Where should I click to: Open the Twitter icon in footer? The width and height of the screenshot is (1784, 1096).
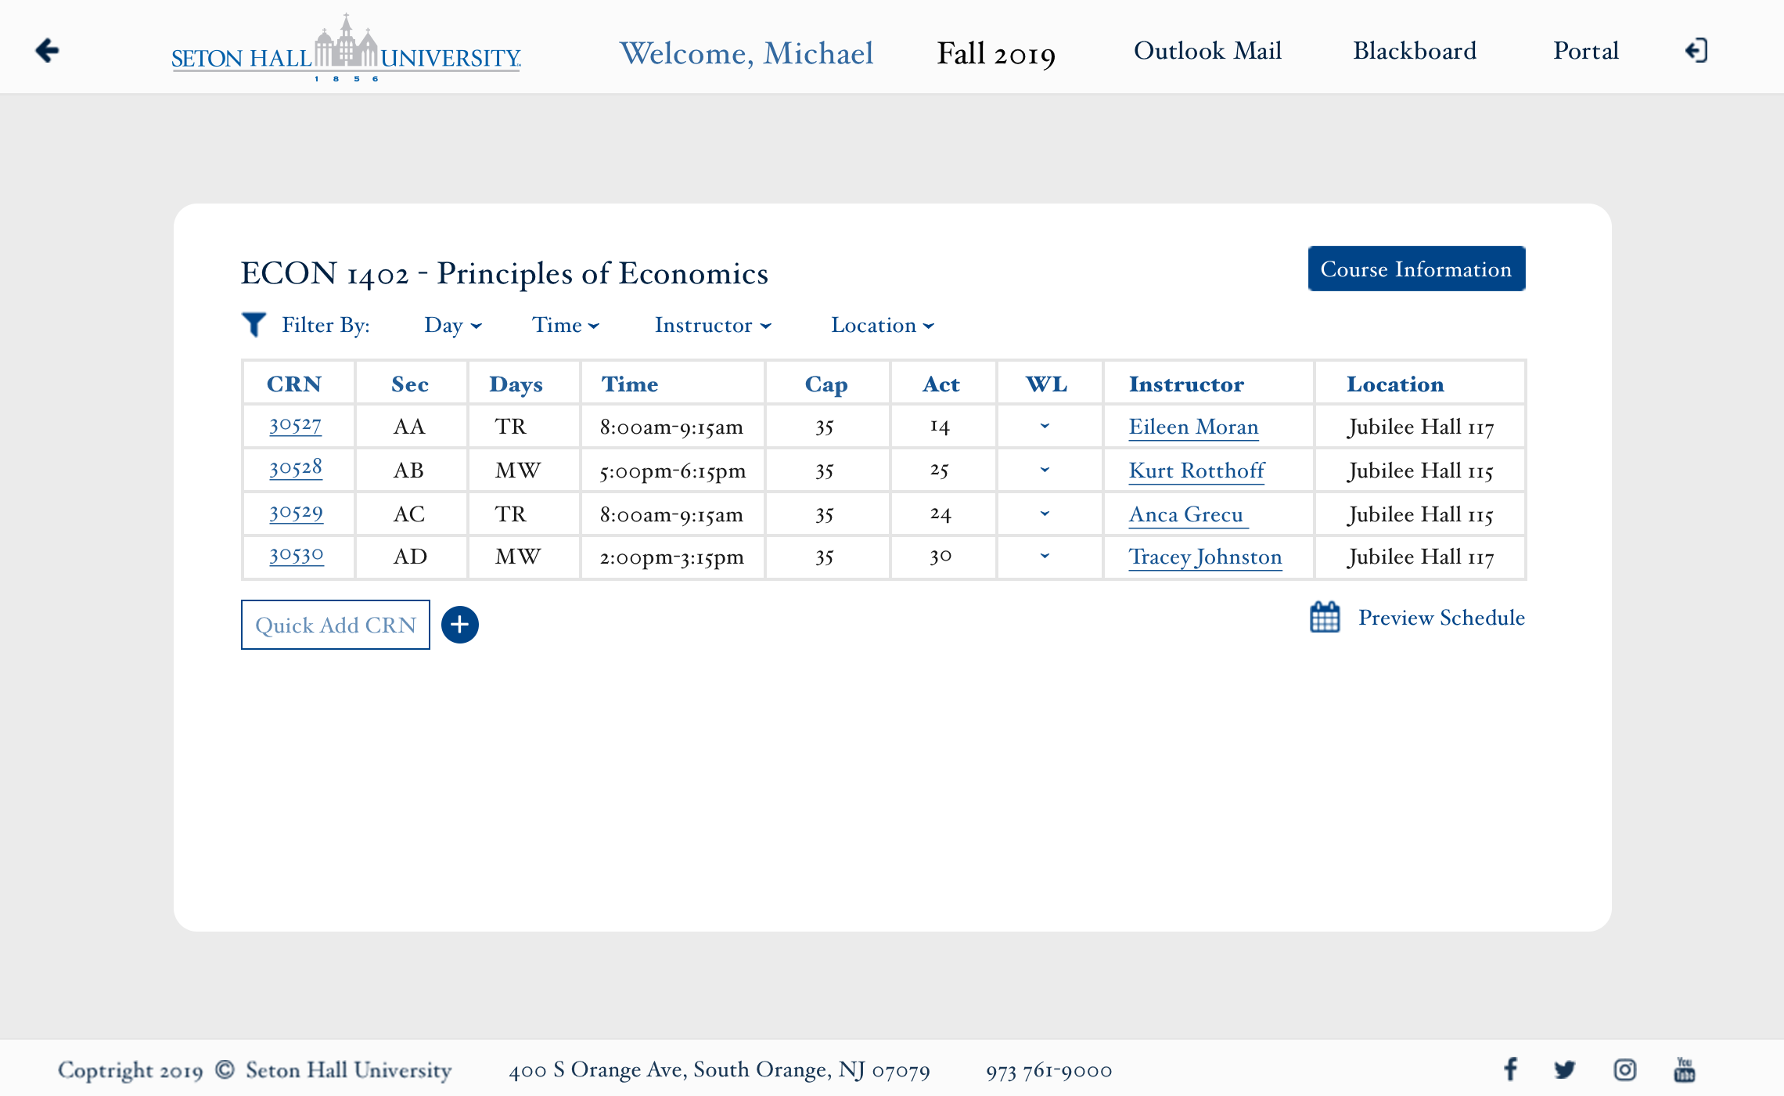(1565, 1069)
